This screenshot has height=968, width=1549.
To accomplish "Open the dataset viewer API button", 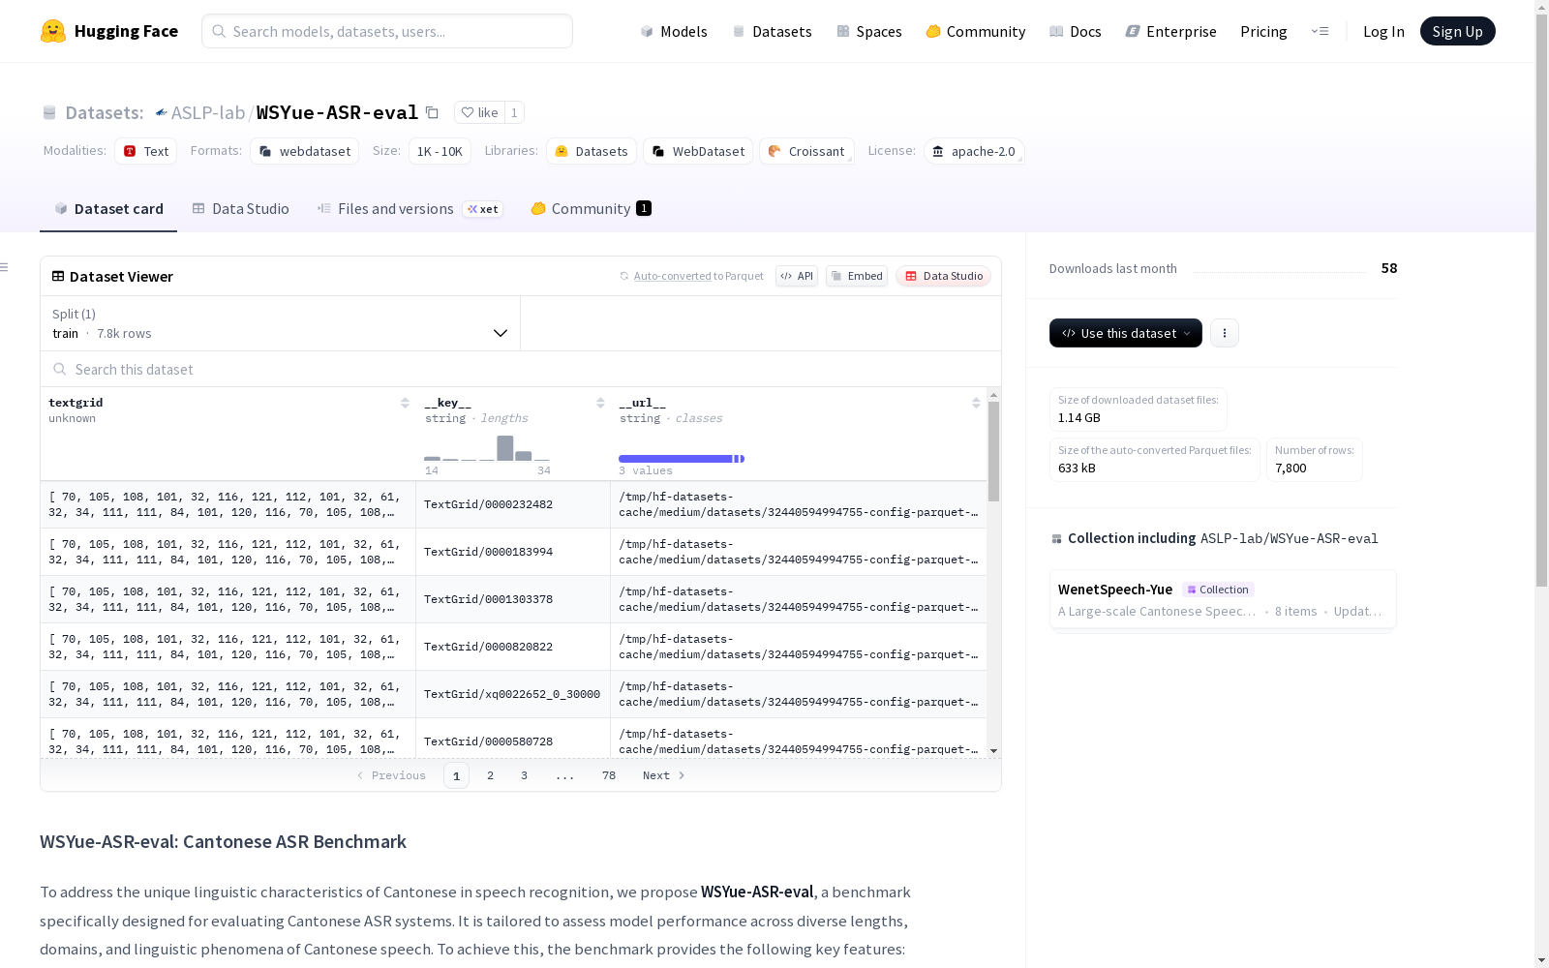I will (x=797, y=276).
